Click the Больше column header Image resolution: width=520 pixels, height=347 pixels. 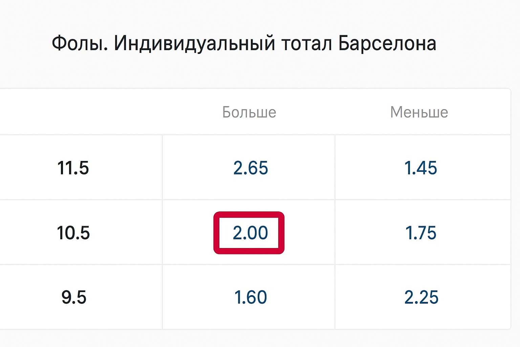click(x=249, y=112)
